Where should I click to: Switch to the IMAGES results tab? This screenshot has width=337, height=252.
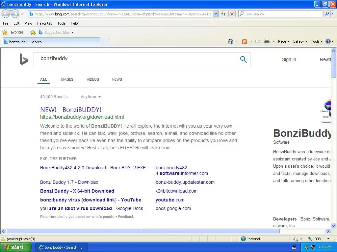click(67, 79)
